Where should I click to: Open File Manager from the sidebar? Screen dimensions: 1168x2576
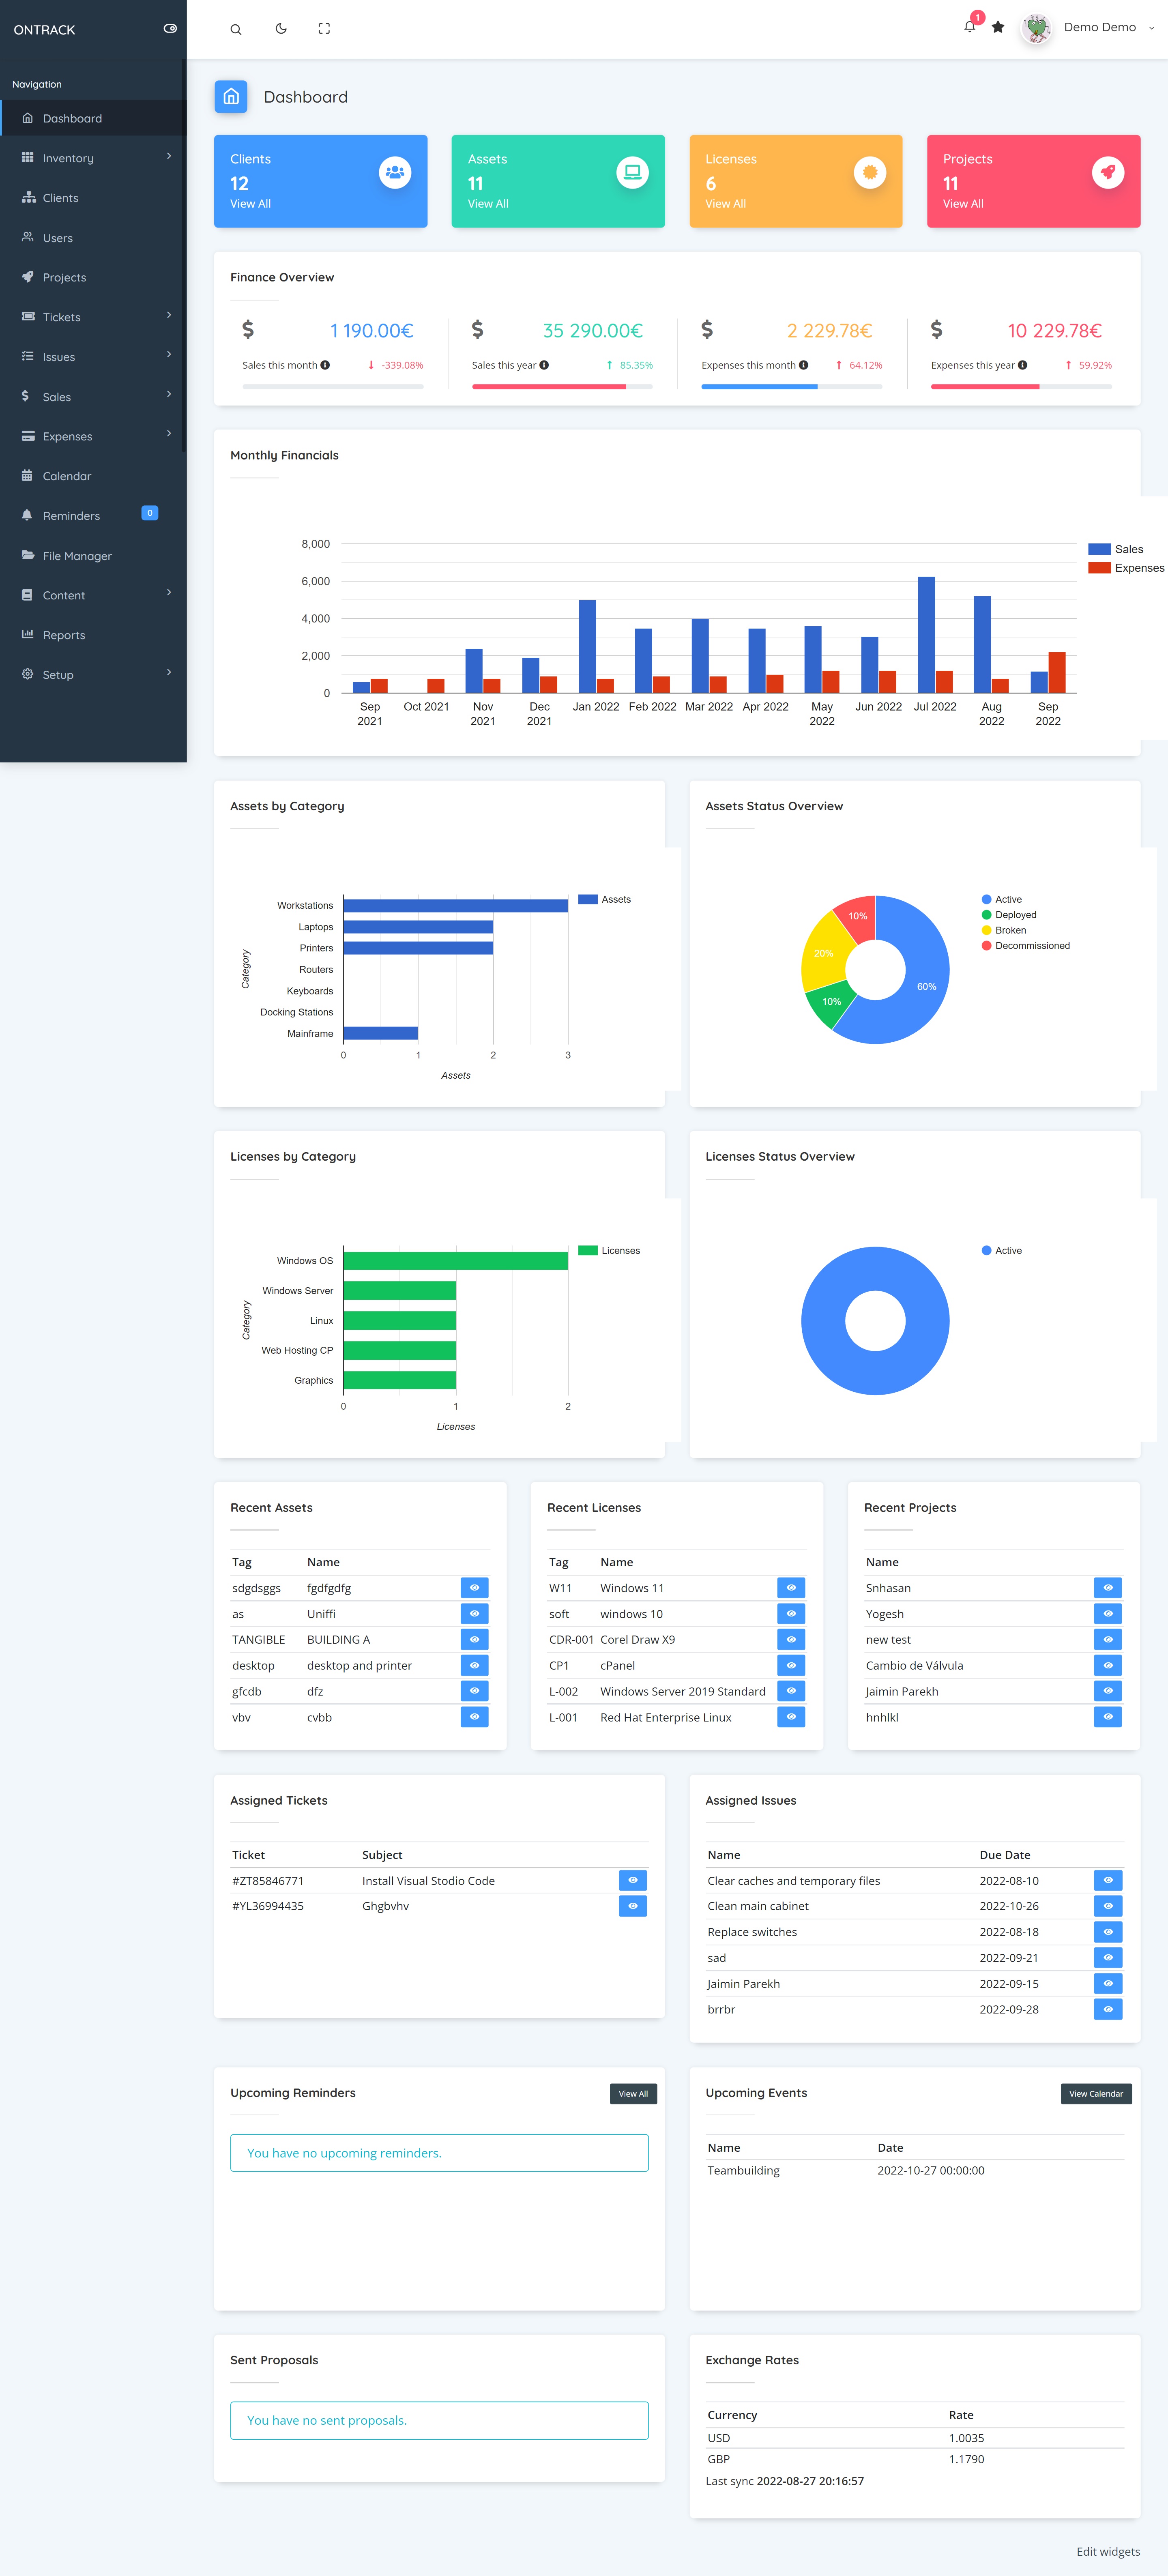[x=77, y=556]
